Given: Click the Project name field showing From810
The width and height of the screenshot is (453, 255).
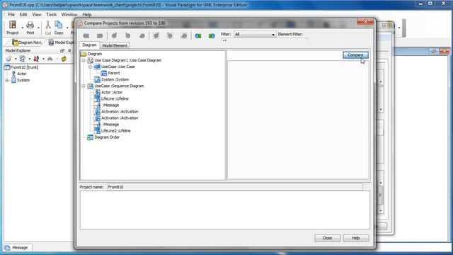Looking at the screenshot, I should coord(235,187).
